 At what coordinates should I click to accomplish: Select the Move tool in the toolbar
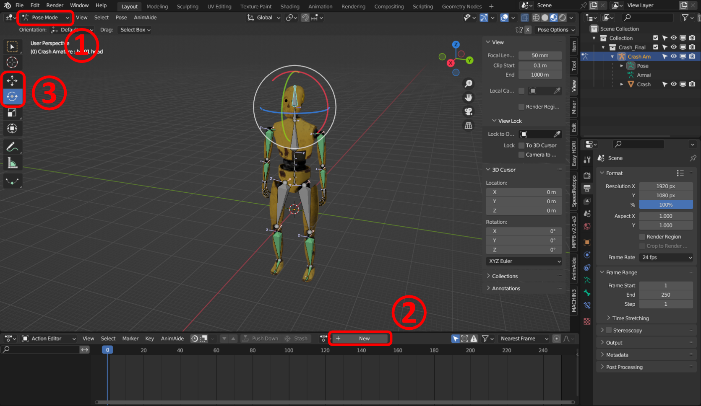coord(12,80)
